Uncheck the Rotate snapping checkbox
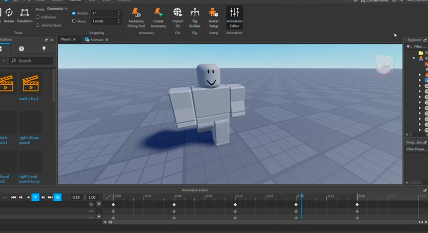This screenshot has height=233, width=428. click(74, 13)
